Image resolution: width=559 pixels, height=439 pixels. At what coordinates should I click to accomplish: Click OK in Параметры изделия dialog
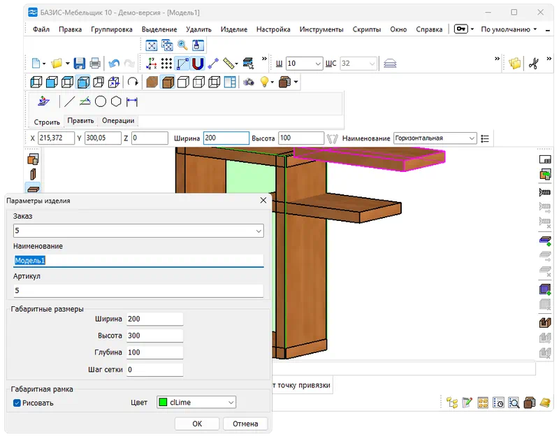197,424
